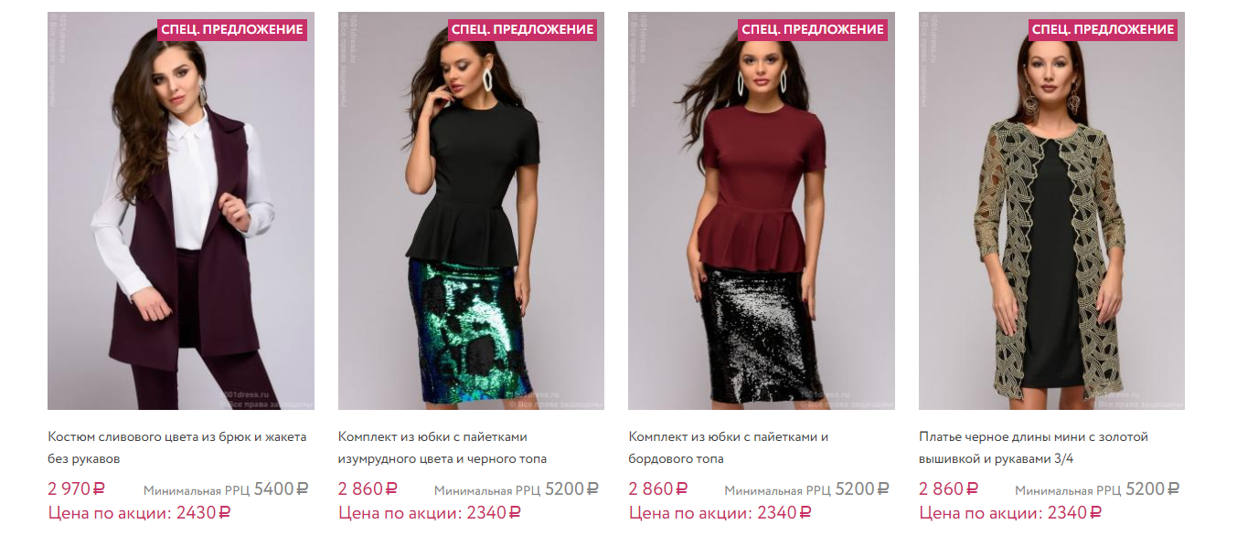This screenshot has height=535, width=1237.
Task: Open 'Костюм сливового цвета из брюк и жакета' link
Action: coord(177,447)
